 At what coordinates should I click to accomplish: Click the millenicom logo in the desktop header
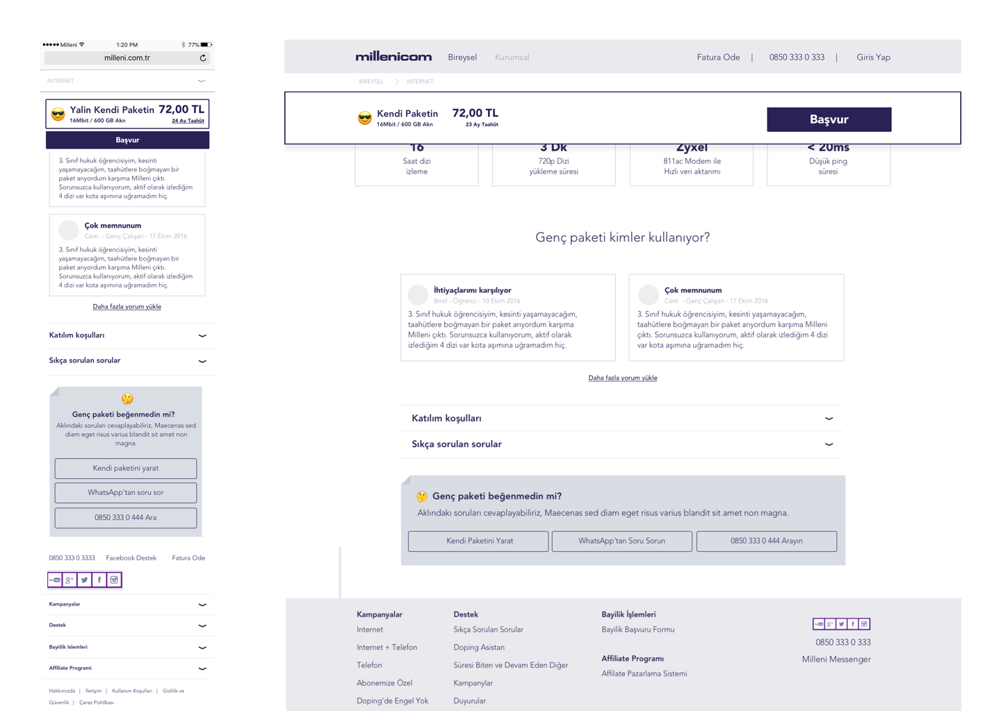(x=393, y=57)
